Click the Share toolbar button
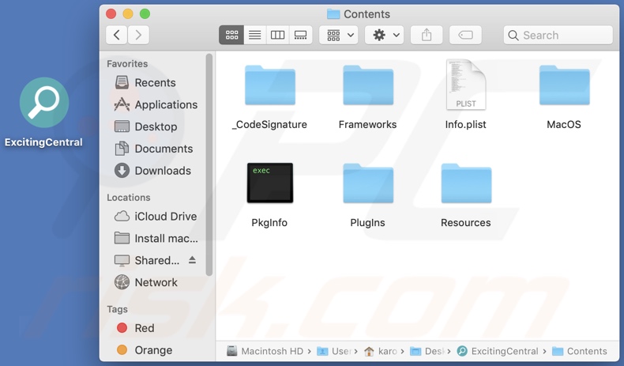 pos(427,35)
